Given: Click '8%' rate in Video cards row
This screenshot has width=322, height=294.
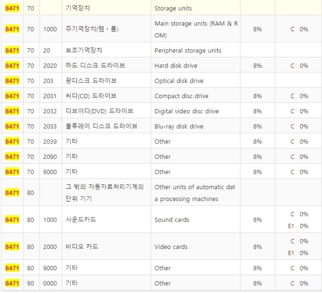Looking at the screenshot, I should pyautogui.click(x=257, y=247).
